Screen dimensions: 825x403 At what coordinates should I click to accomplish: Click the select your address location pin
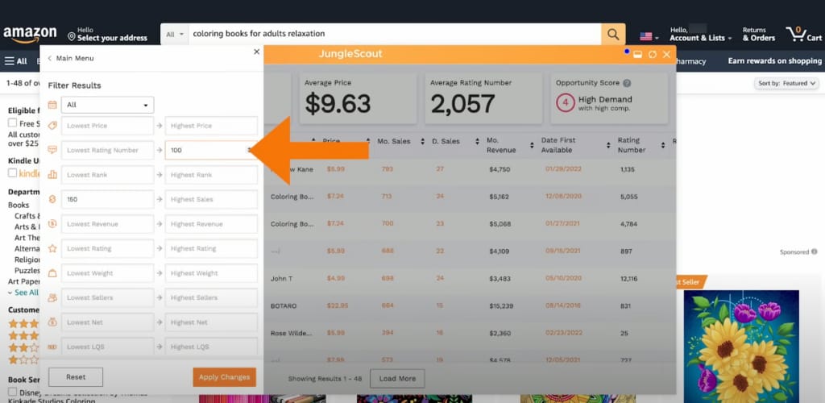click(x=72, y=37)
